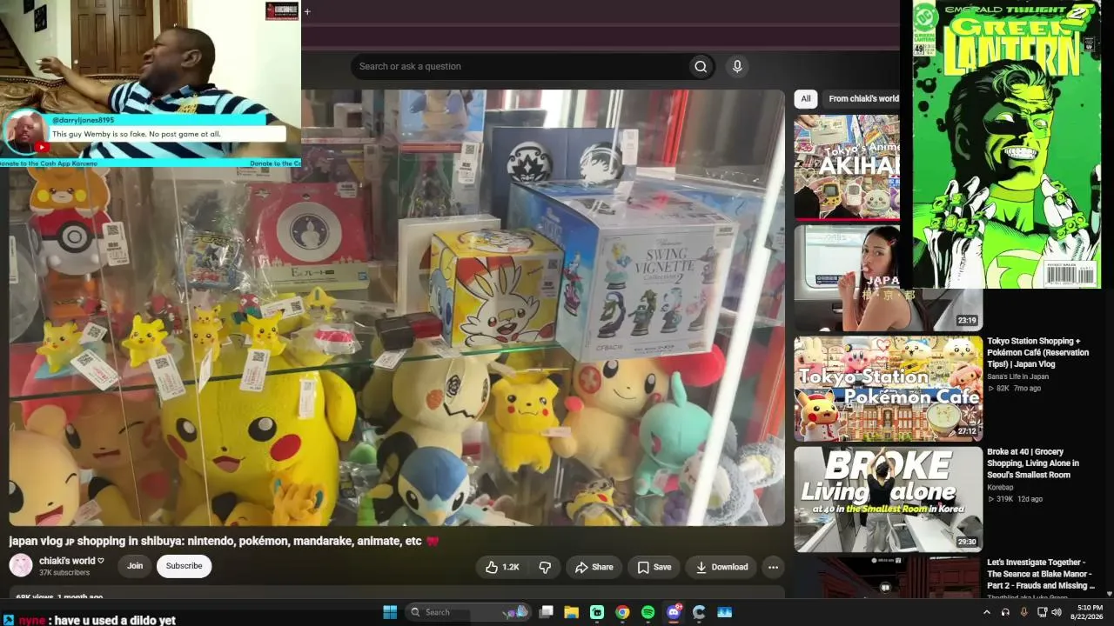Open Task View on the taskbar
Screen dimensions: 1114x626
(547, 612)
